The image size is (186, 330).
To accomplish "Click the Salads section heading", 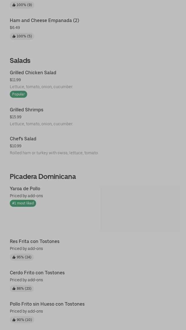I will [20, 61].
